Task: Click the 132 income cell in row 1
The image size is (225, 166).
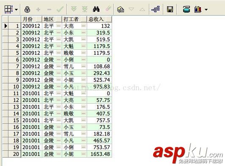Action: point(99,26)
